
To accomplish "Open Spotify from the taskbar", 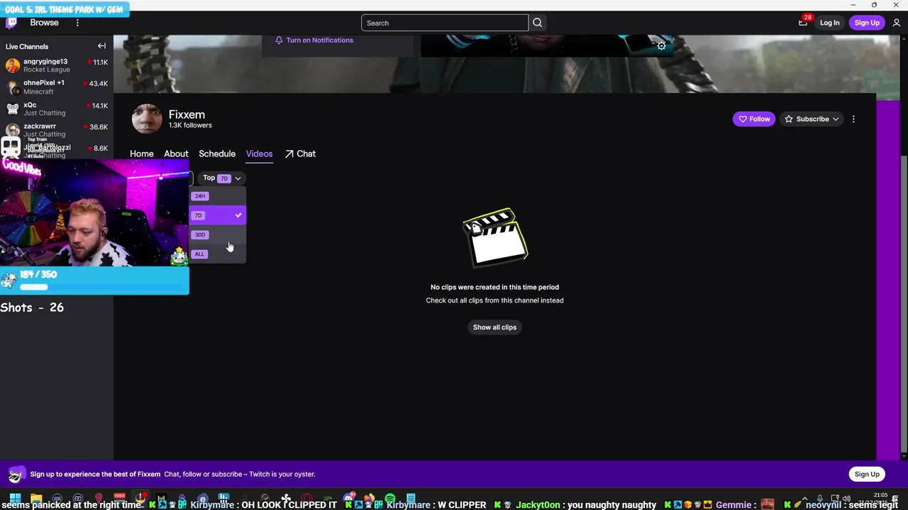I will pyautogui.click(x=390, y=499).
